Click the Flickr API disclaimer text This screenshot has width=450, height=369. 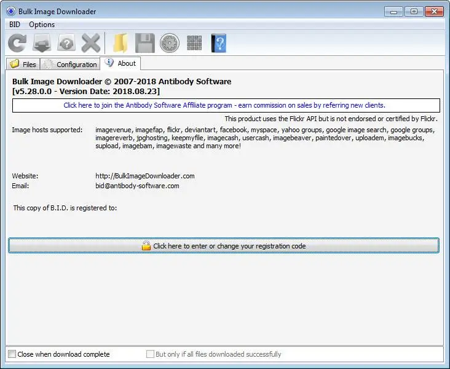331,119
